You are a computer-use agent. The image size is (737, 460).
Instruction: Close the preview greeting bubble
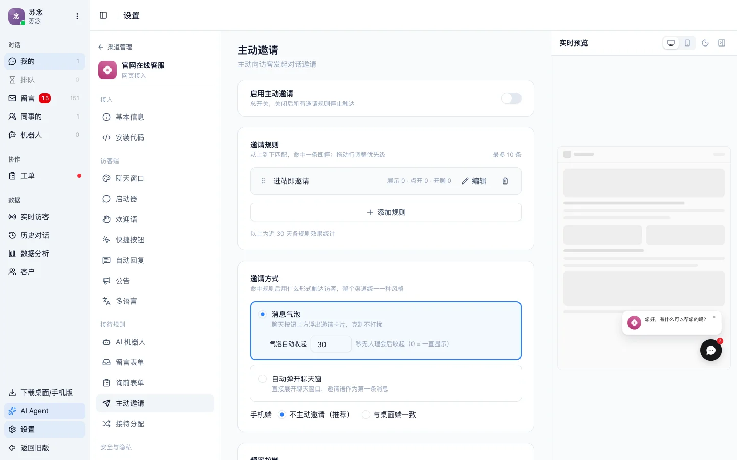[x=714, y=317]
